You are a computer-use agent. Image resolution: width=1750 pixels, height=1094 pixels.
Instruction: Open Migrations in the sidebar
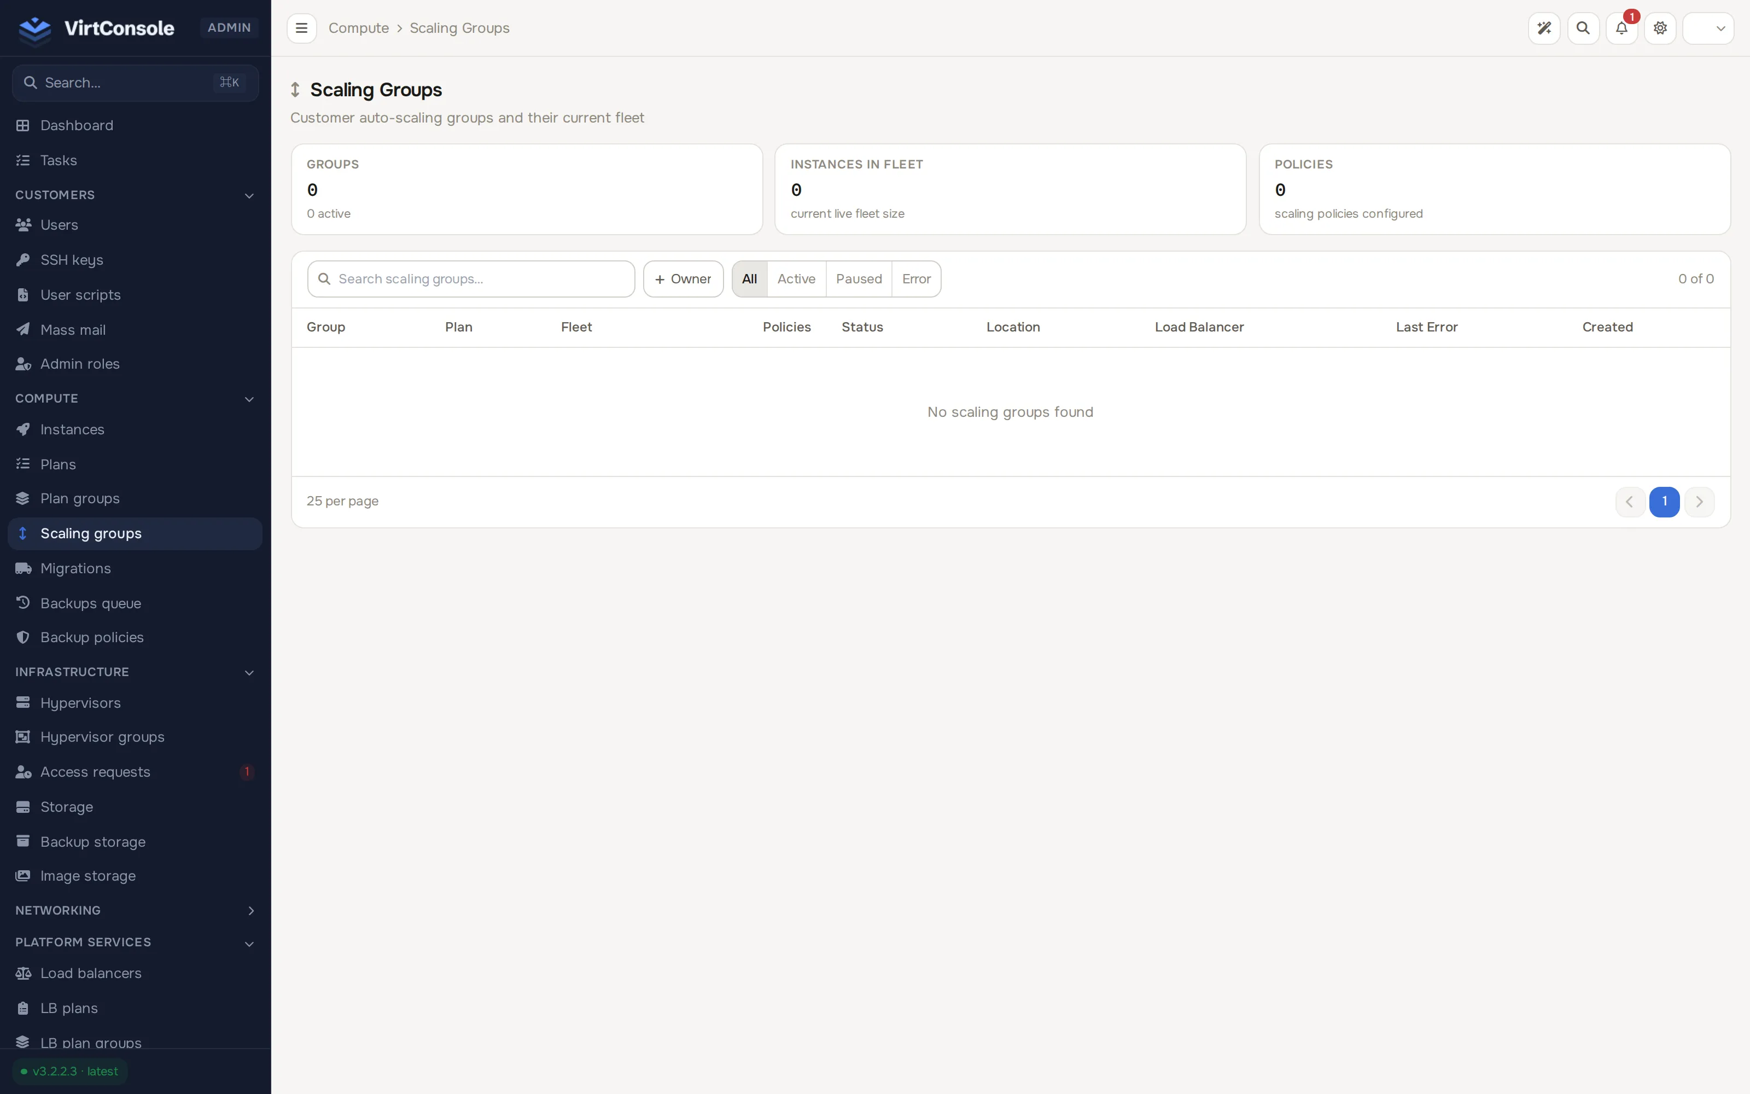click(x=135, y=568)
